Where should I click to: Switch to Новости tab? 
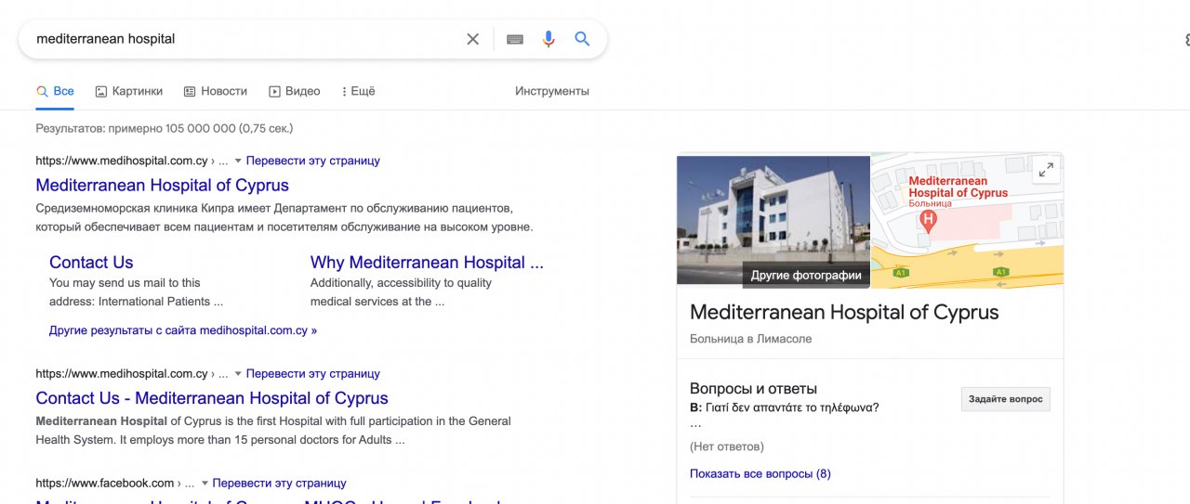216,91
